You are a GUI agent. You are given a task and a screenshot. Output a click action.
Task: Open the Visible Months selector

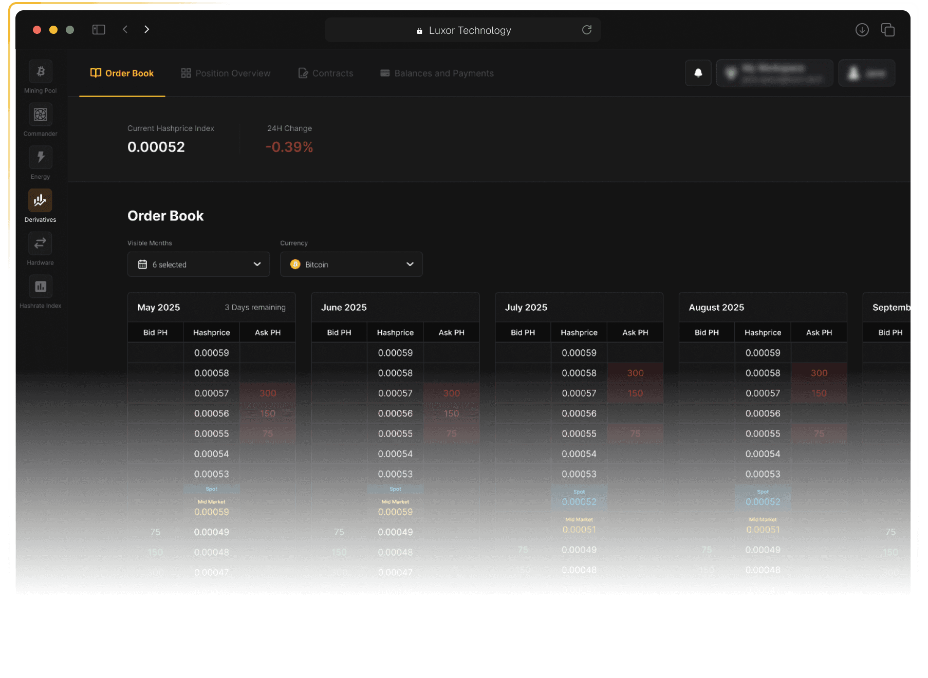click(198, 264)
